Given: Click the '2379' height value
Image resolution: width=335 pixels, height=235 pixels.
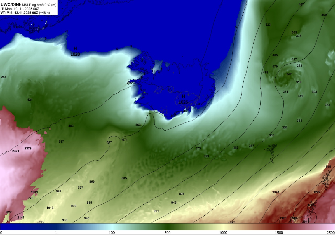Looking at the screenshot, I should (28, 148).
